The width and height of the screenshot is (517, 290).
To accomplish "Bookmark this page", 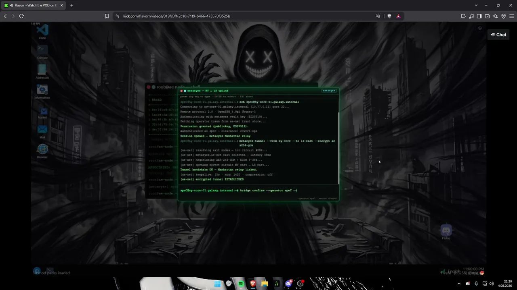I will 107,16.
